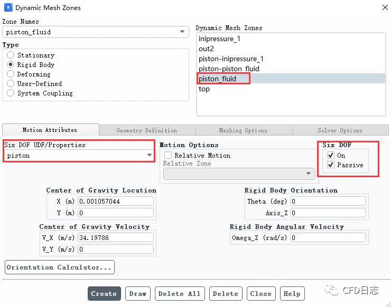Select the top zone in the list
Screen dimensions: 391x307
tap(204, 89)
